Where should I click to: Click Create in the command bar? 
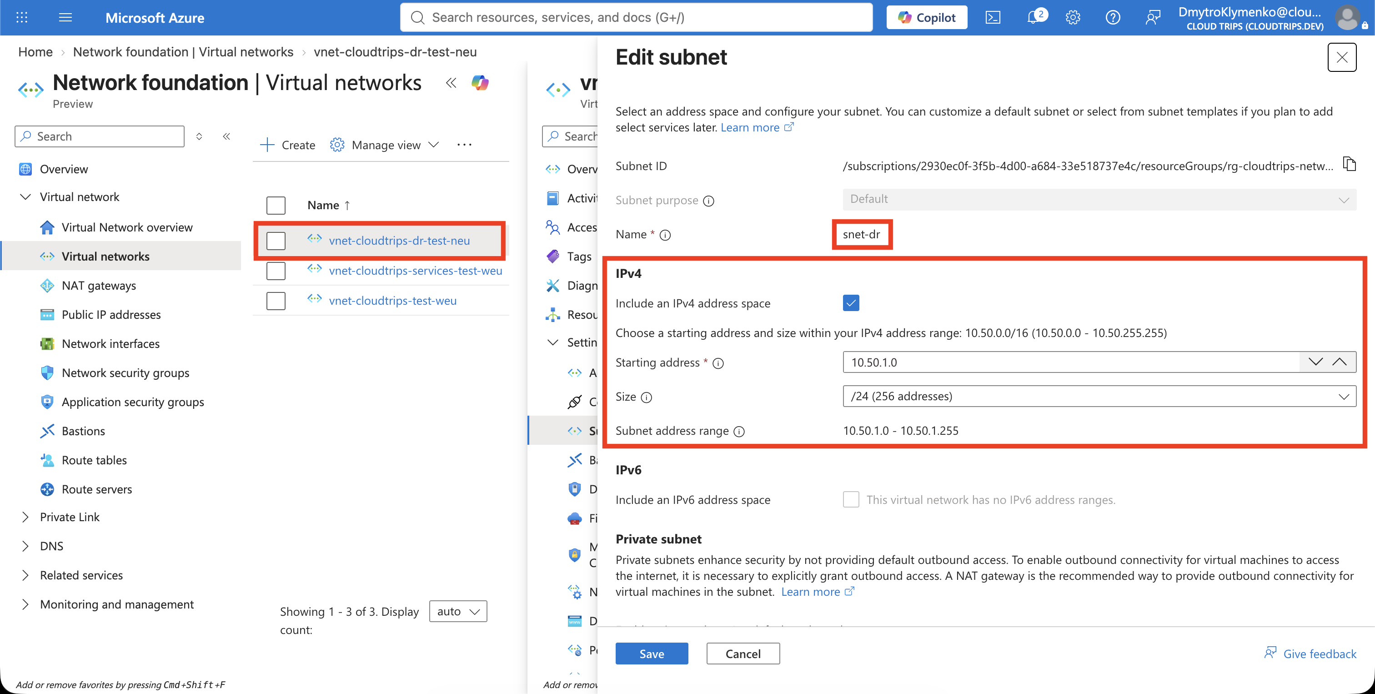click(287, 145)
